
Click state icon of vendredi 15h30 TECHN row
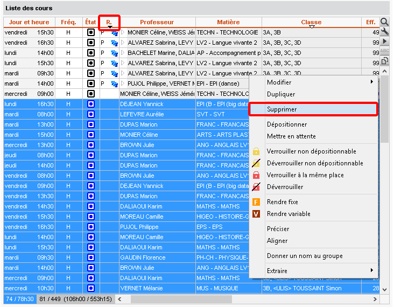coord(91,32)
